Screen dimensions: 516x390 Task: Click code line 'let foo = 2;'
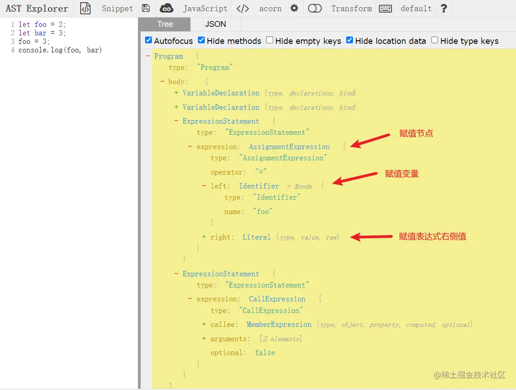point(42,24)
